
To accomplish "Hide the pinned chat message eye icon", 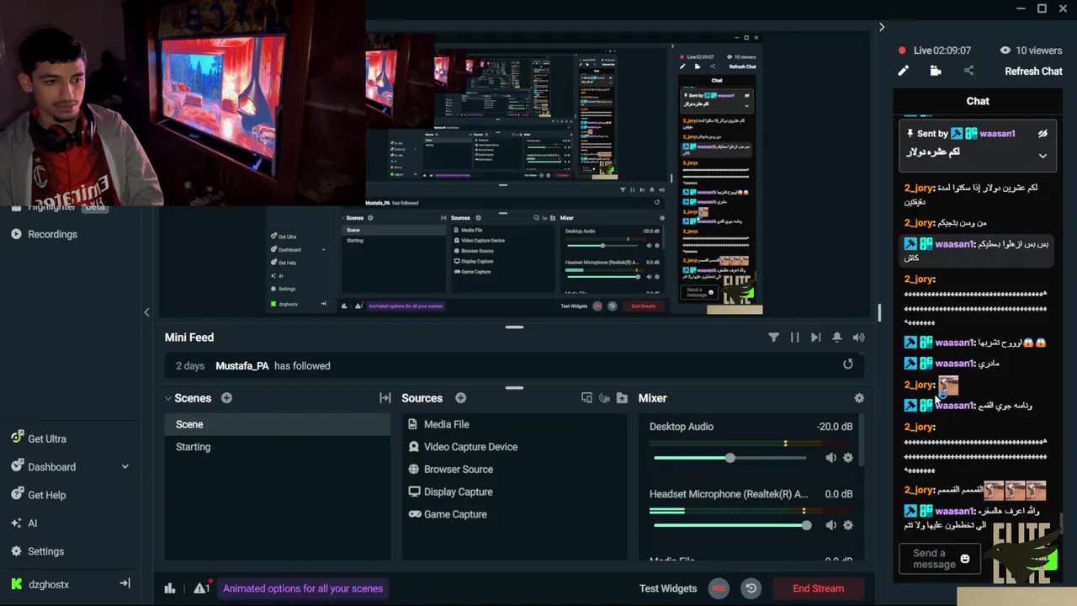I will [1043, 134].
